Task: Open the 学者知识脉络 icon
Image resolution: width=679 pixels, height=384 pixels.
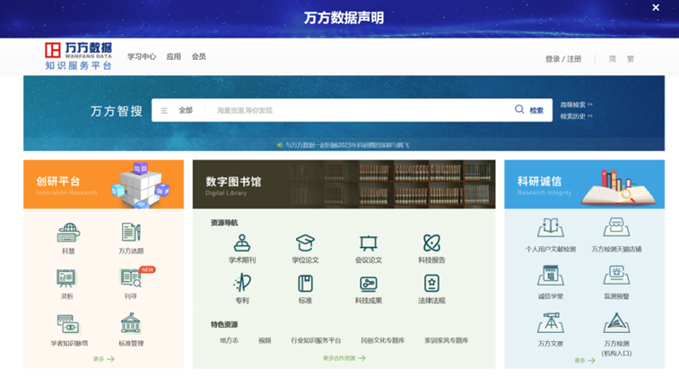Action: coord(69,324)
